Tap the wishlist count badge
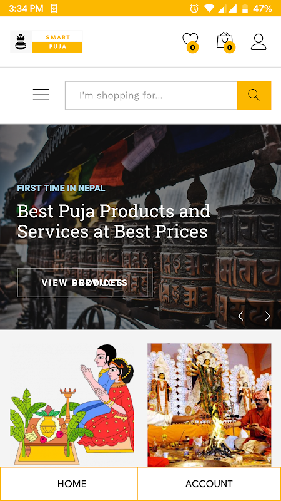Screen dimensions: 281x501 coord(192,48)
